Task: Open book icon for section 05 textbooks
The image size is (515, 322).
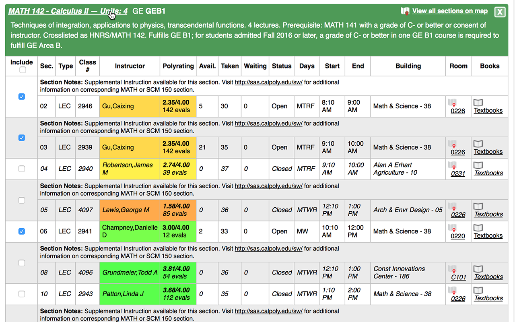Action: [478, 206]
